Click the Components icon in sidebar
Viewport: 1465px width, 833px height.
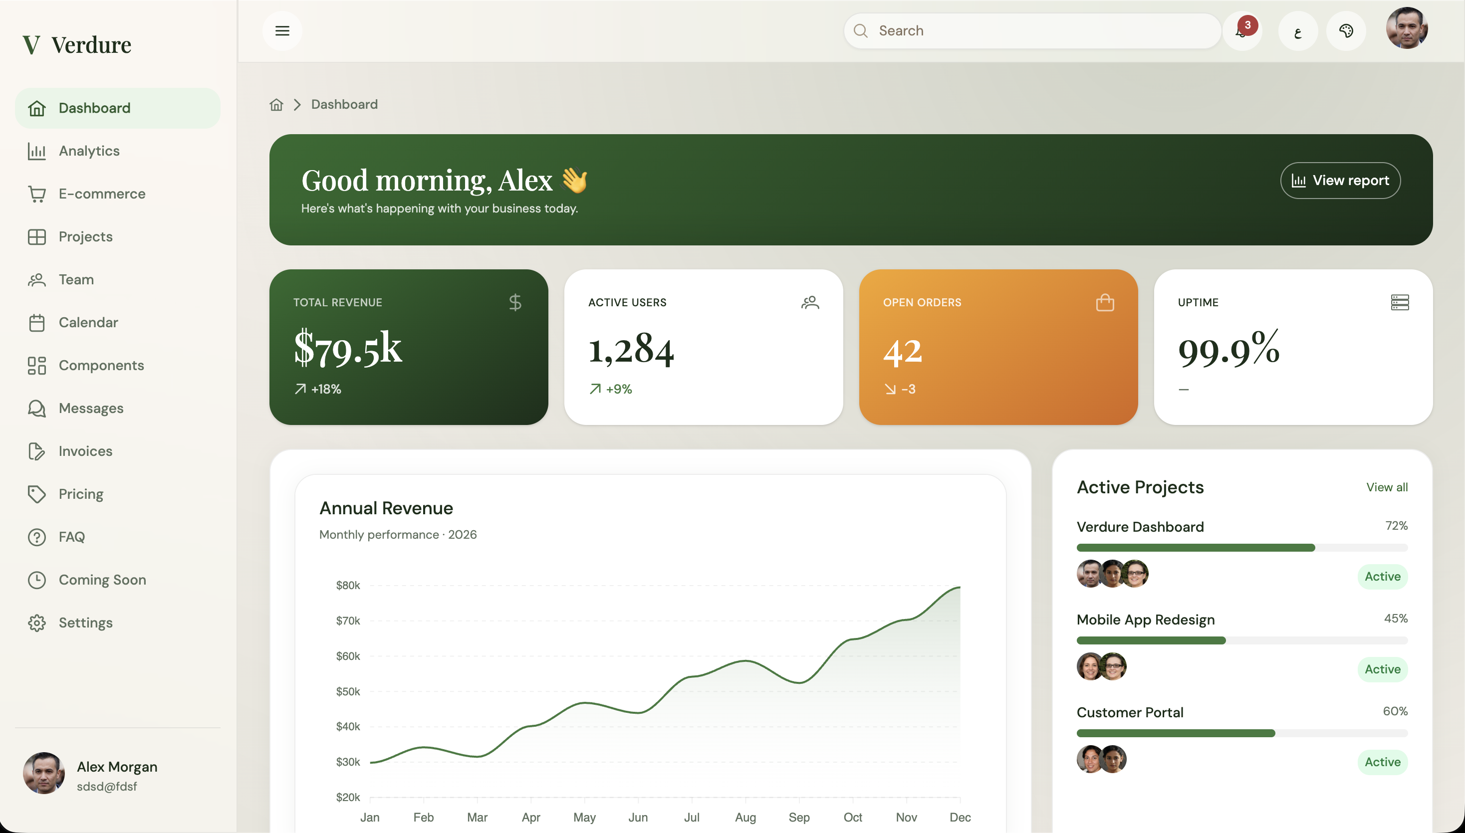pos(36,366)
